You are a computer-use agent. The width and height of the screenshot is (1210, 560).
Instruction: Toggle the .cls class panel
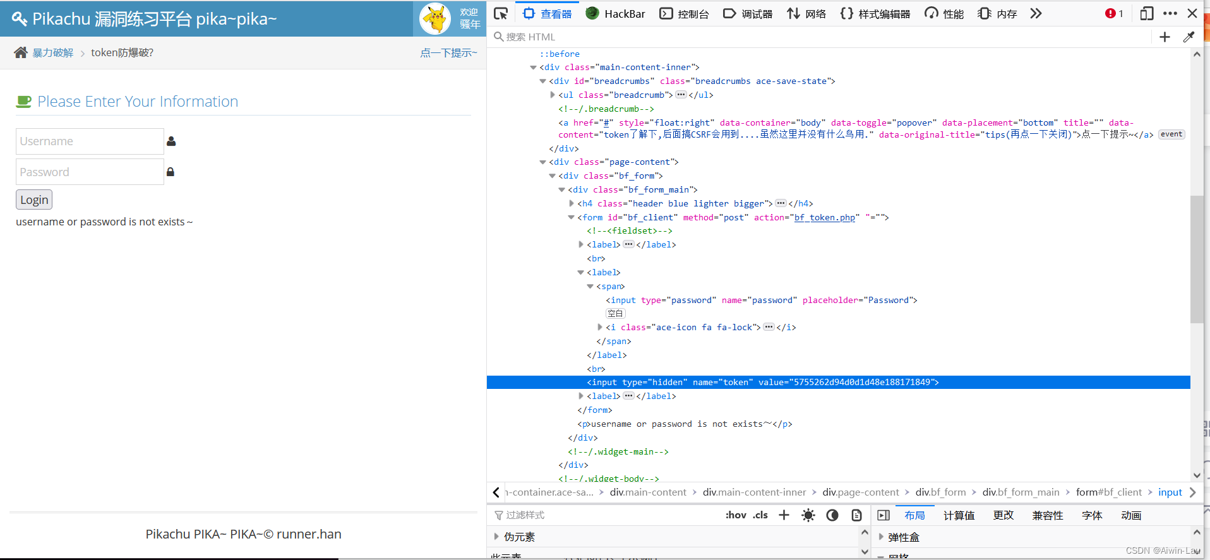tap(760, 515)
